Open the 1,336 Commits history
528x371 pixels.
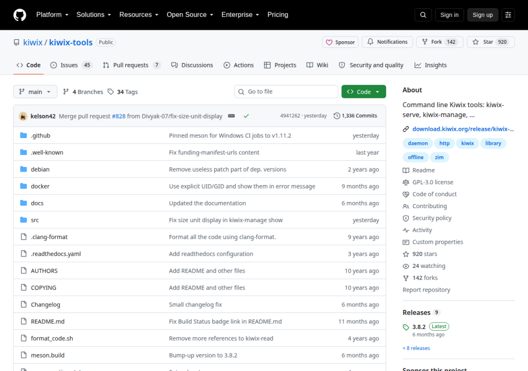click(x=355, y=116)
